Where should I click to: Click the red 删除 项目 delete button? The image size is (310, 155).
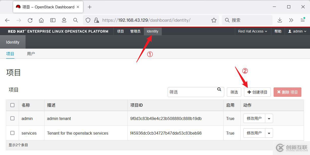[287, 92]
